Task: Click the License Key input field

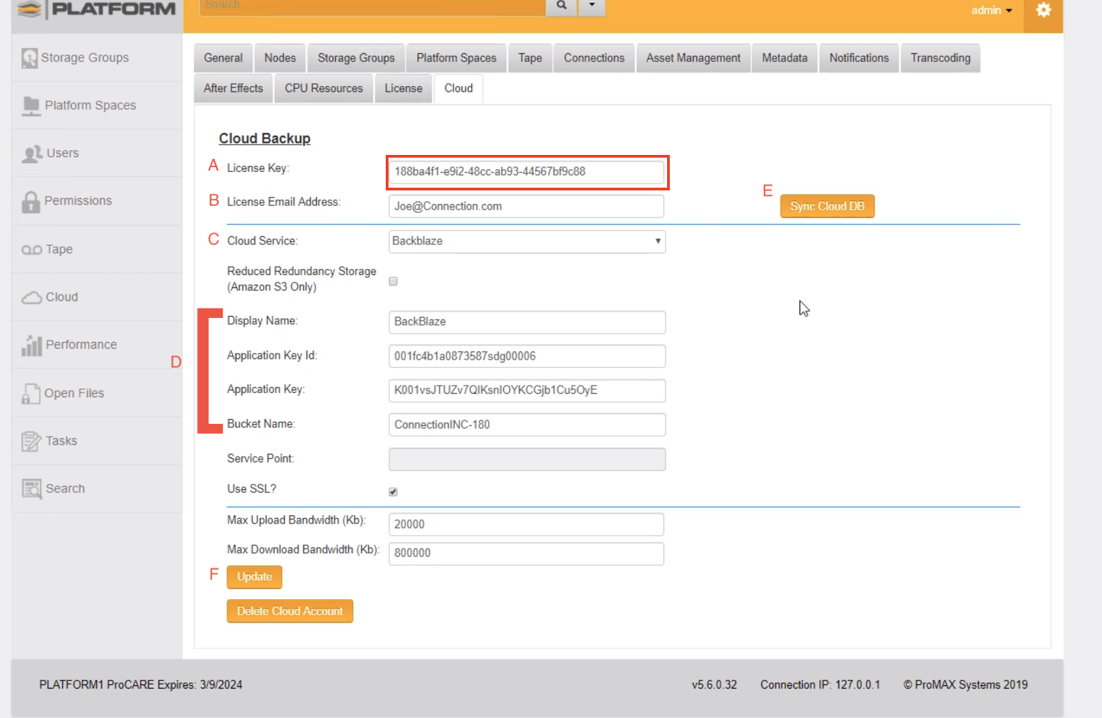Action: point(526,172)
